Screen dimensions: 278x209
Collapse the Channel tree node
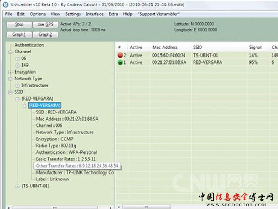(11, 52)
